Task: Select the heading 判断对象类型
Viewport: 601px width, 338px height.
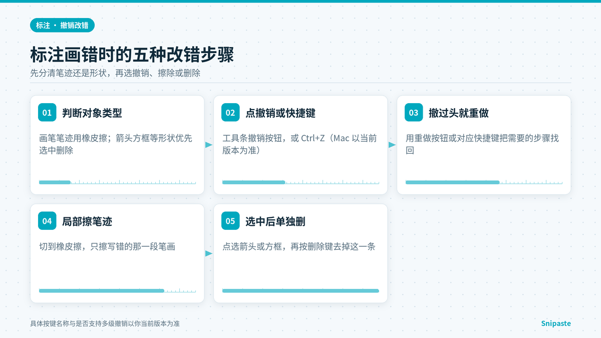Action: (x=92, y=113)
